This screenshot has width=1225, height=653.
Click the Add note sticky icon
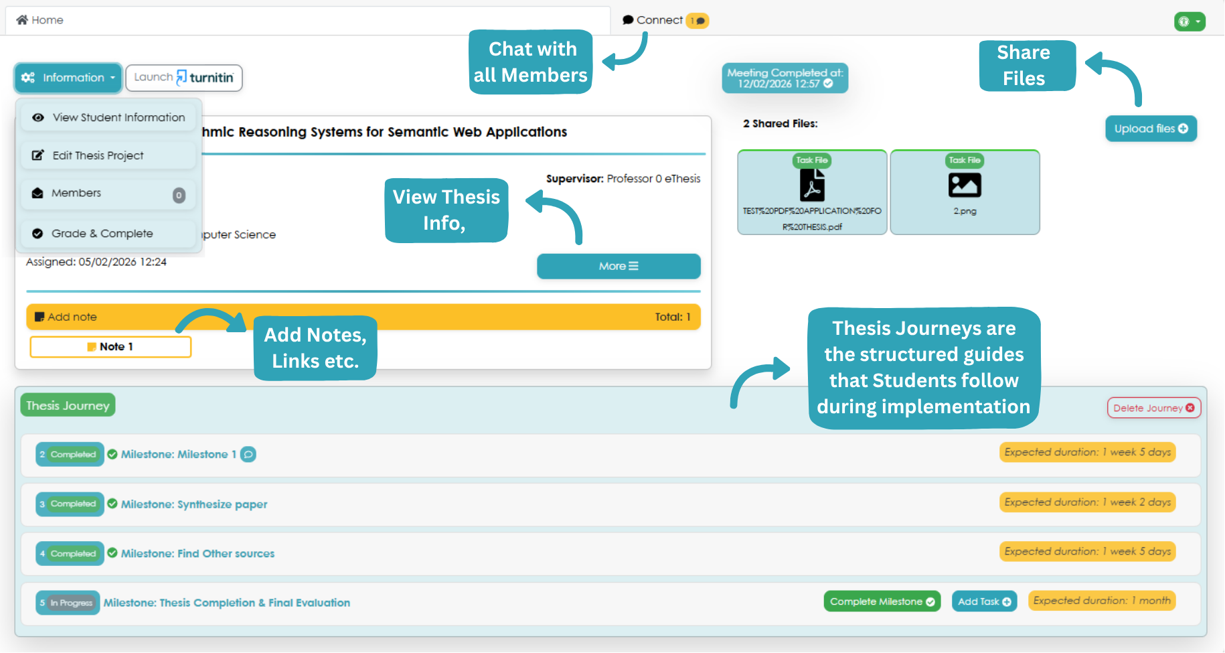tap(40, 317)
